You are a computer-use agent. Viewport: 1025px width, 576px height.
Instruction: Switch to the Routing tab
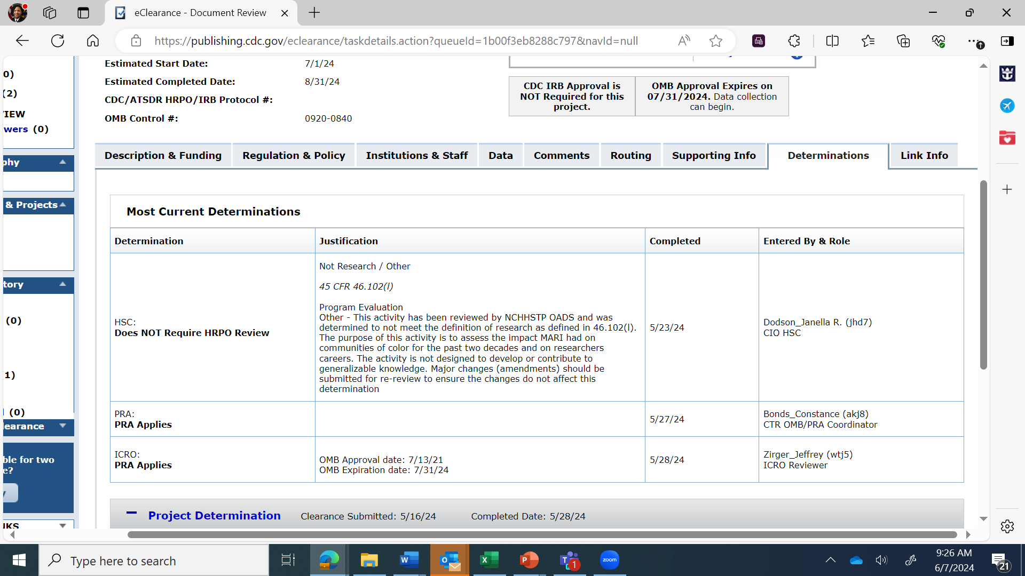point(630,156)
